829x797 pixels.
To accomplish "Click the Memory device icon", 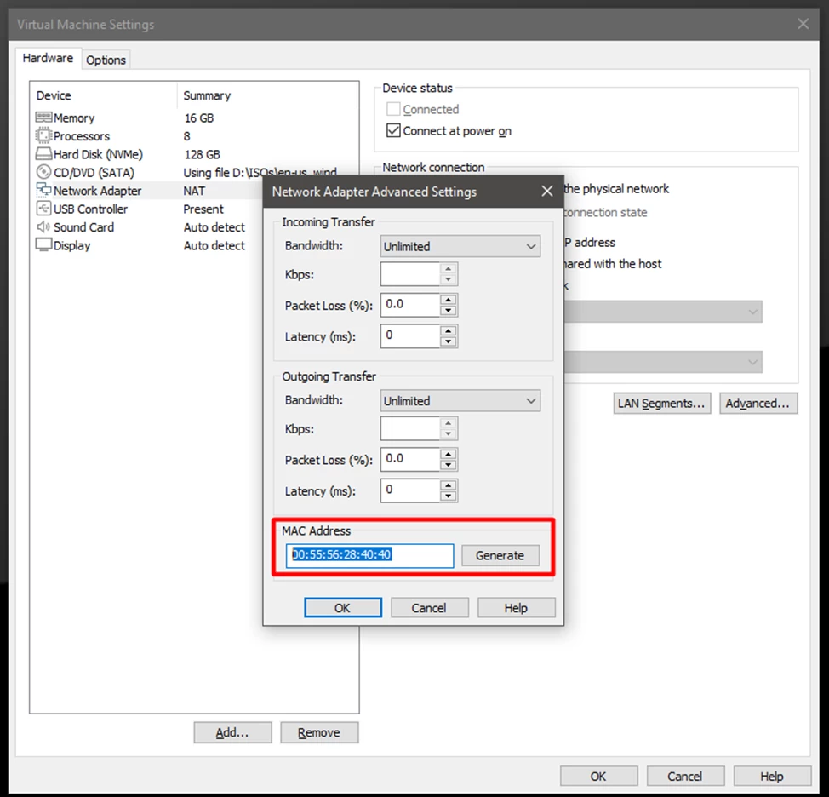I will 43,118.
